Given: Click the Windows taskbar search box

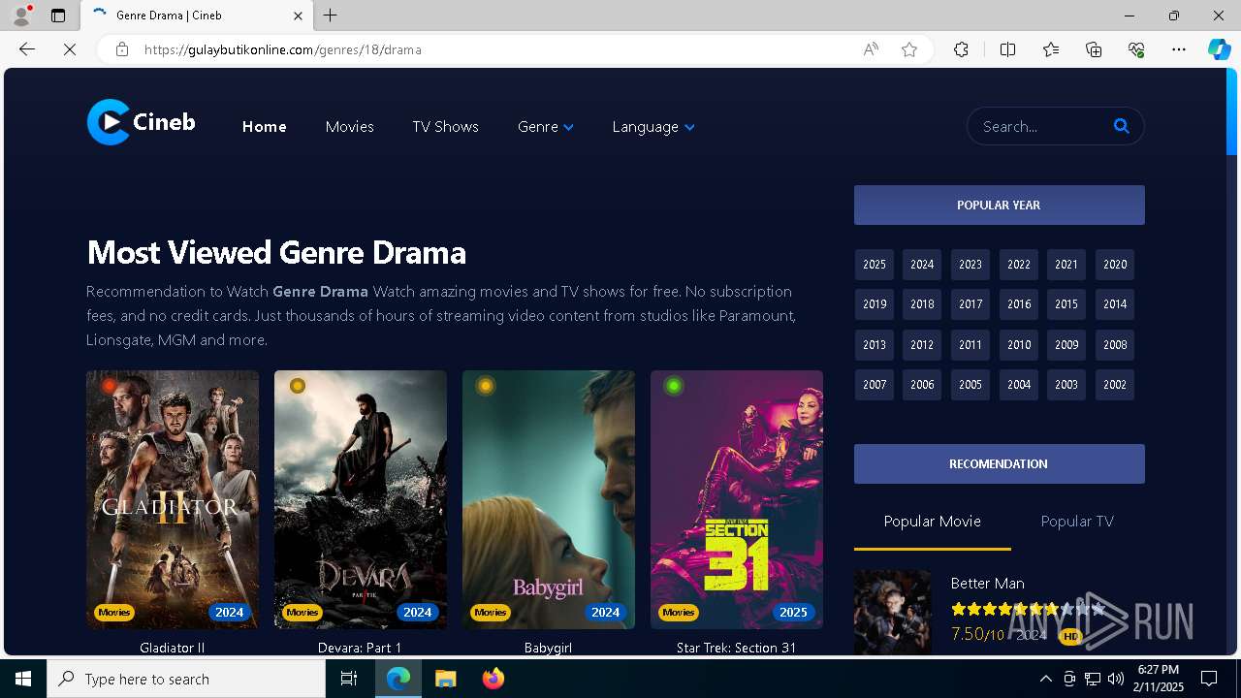Looking at the screenshot, I should [x=186, y=679].
